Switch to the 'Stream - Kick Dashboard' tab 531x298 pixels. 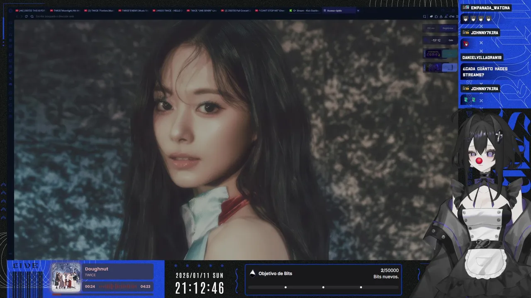pos(304,10)
